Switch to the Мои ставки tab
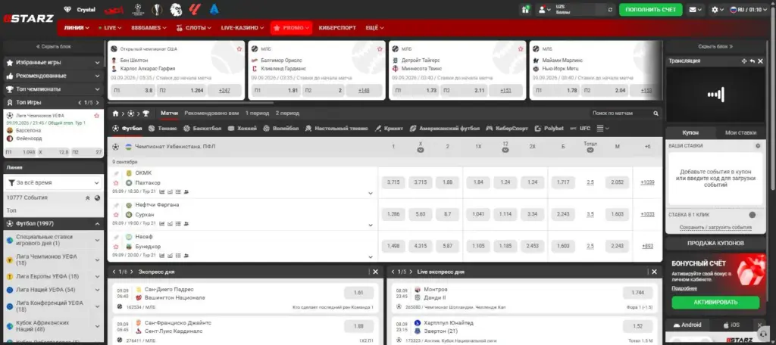The image size is (776, 345). point(740,132)
